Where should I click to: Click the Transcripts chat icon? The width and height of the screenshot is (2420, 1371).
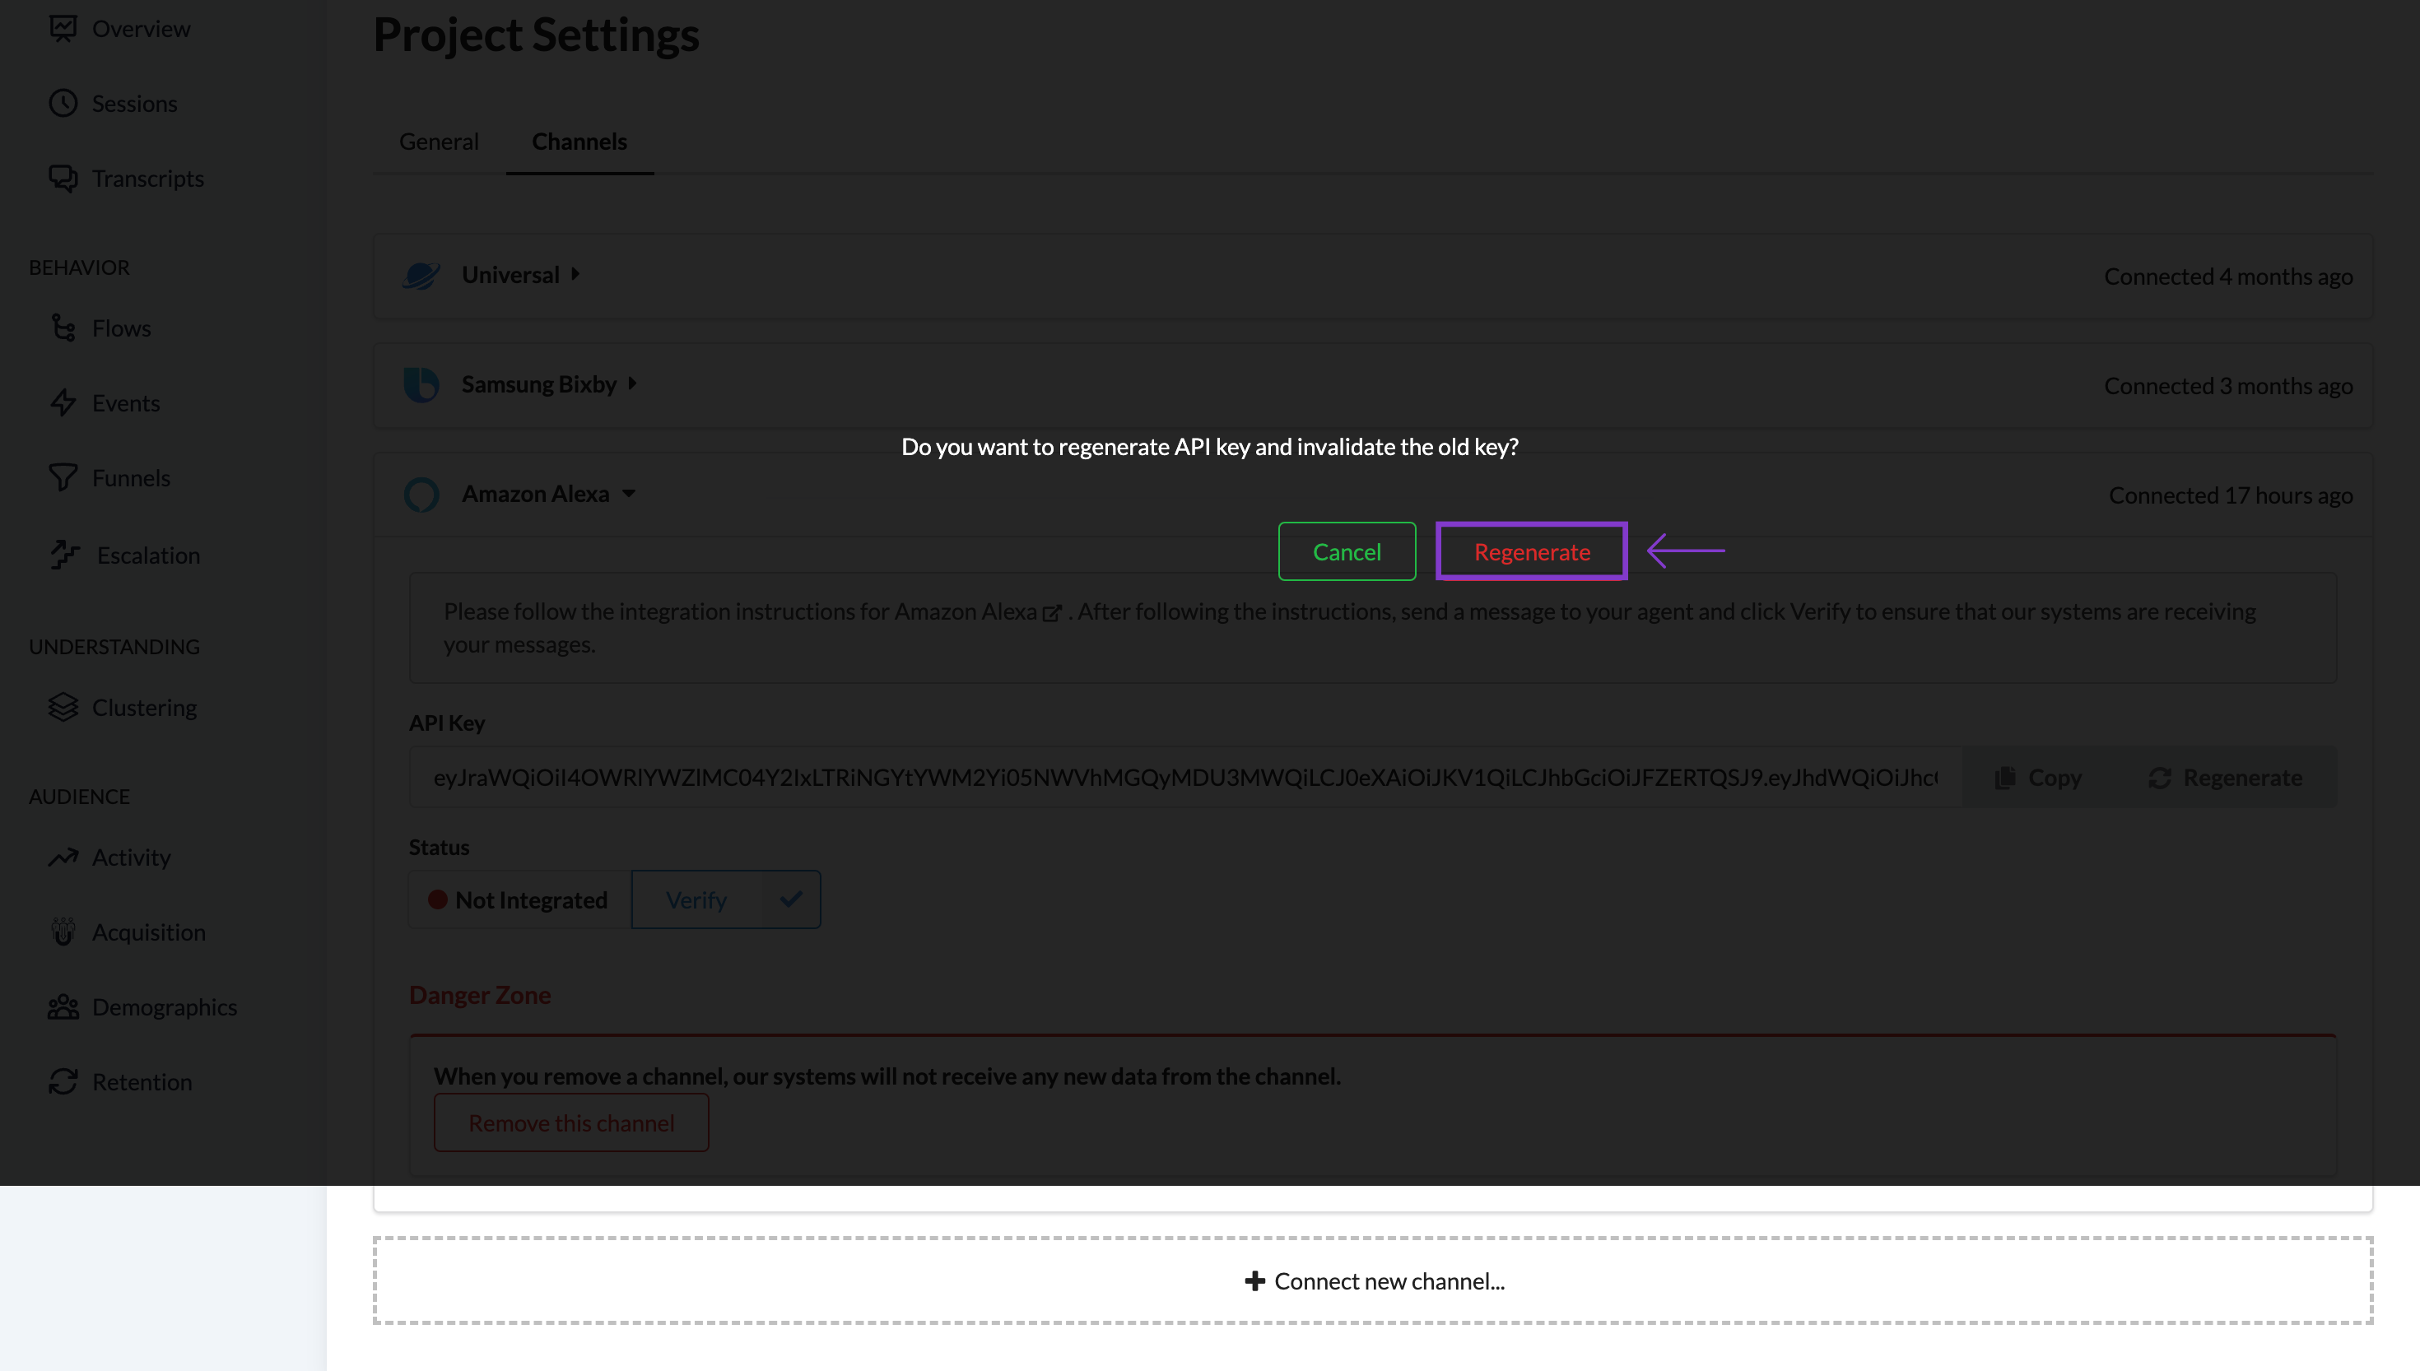[x=63, y=178]
